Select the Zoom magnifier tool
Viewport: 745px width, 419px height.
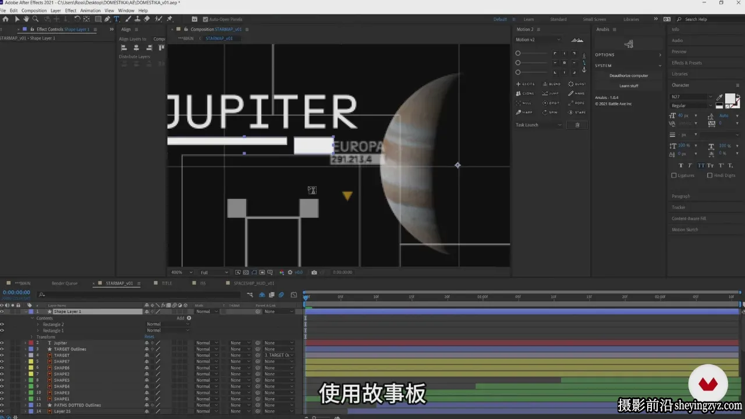[x=36, y=19]
